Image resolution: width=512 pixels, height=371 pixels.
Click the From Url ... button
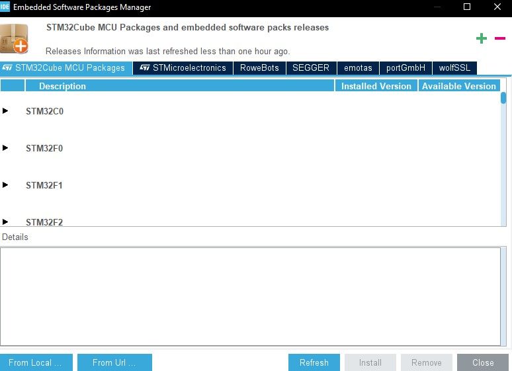pyautogui.click(x=114, y=362)
